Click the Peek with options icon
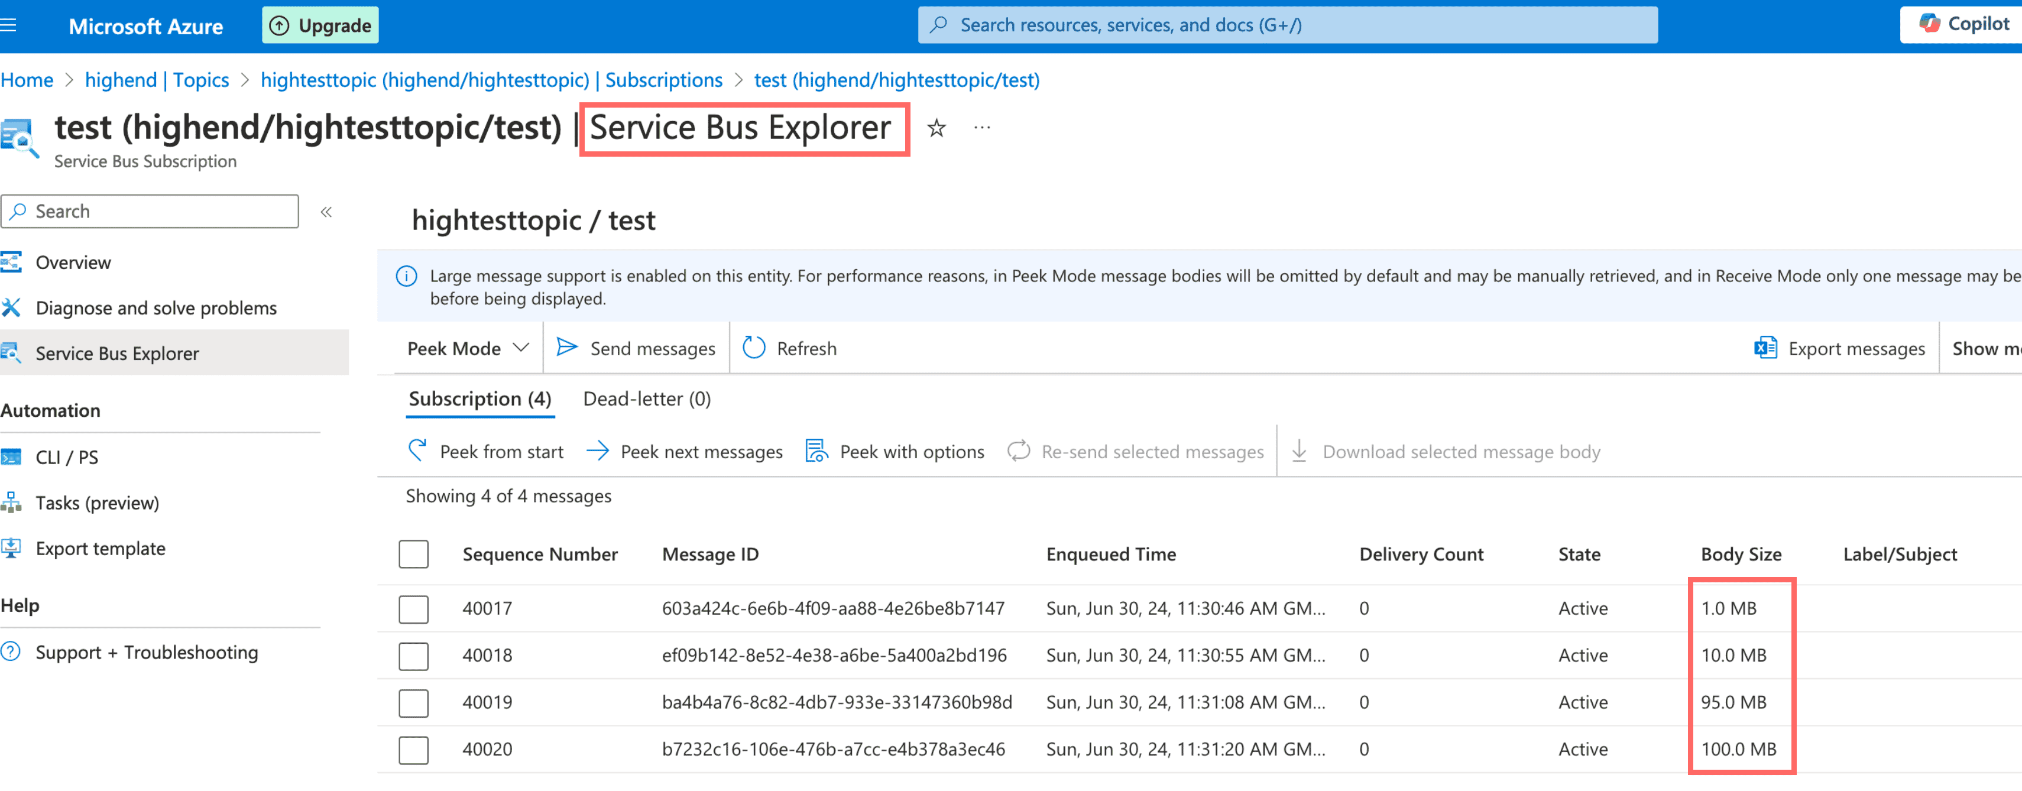Screen dimensions: 2022x791 816,450
